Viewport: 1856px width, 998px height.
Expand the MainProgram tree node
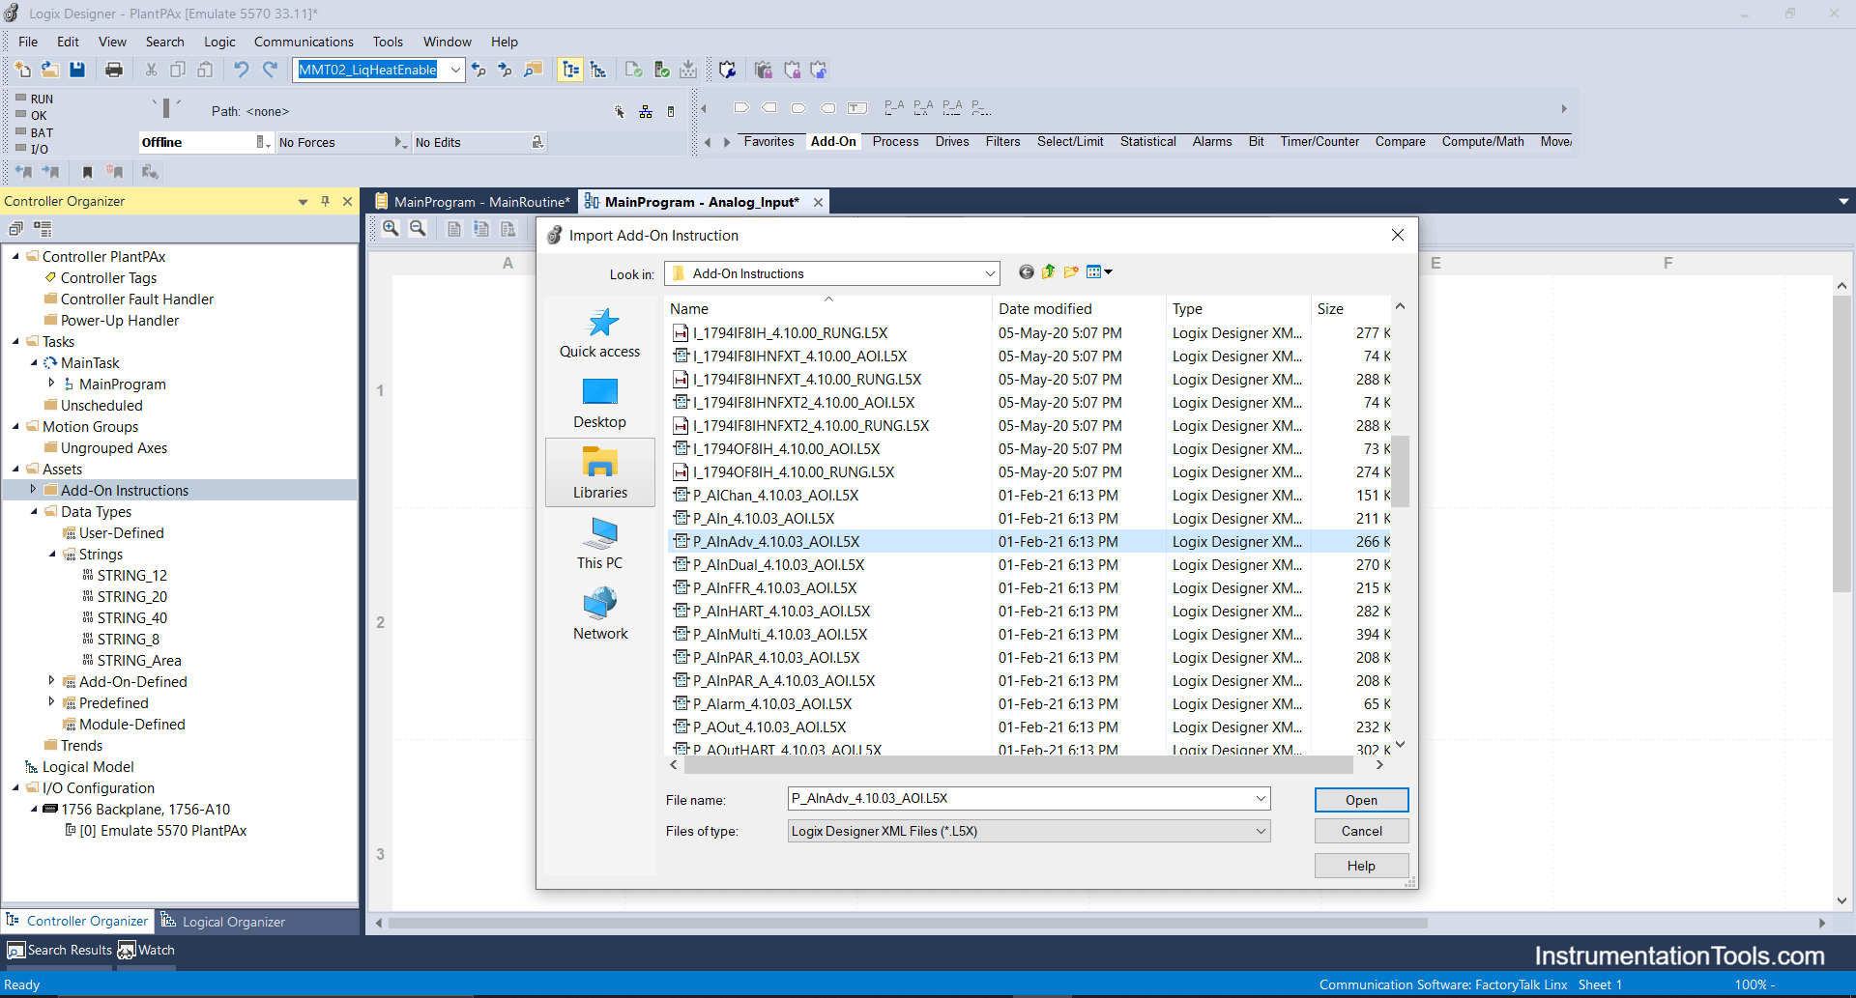[51, 384]
